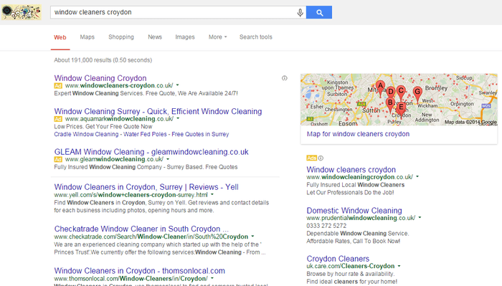
Task: Click map pin D marker
Action: pyautogui.click(x=391, y=92)
